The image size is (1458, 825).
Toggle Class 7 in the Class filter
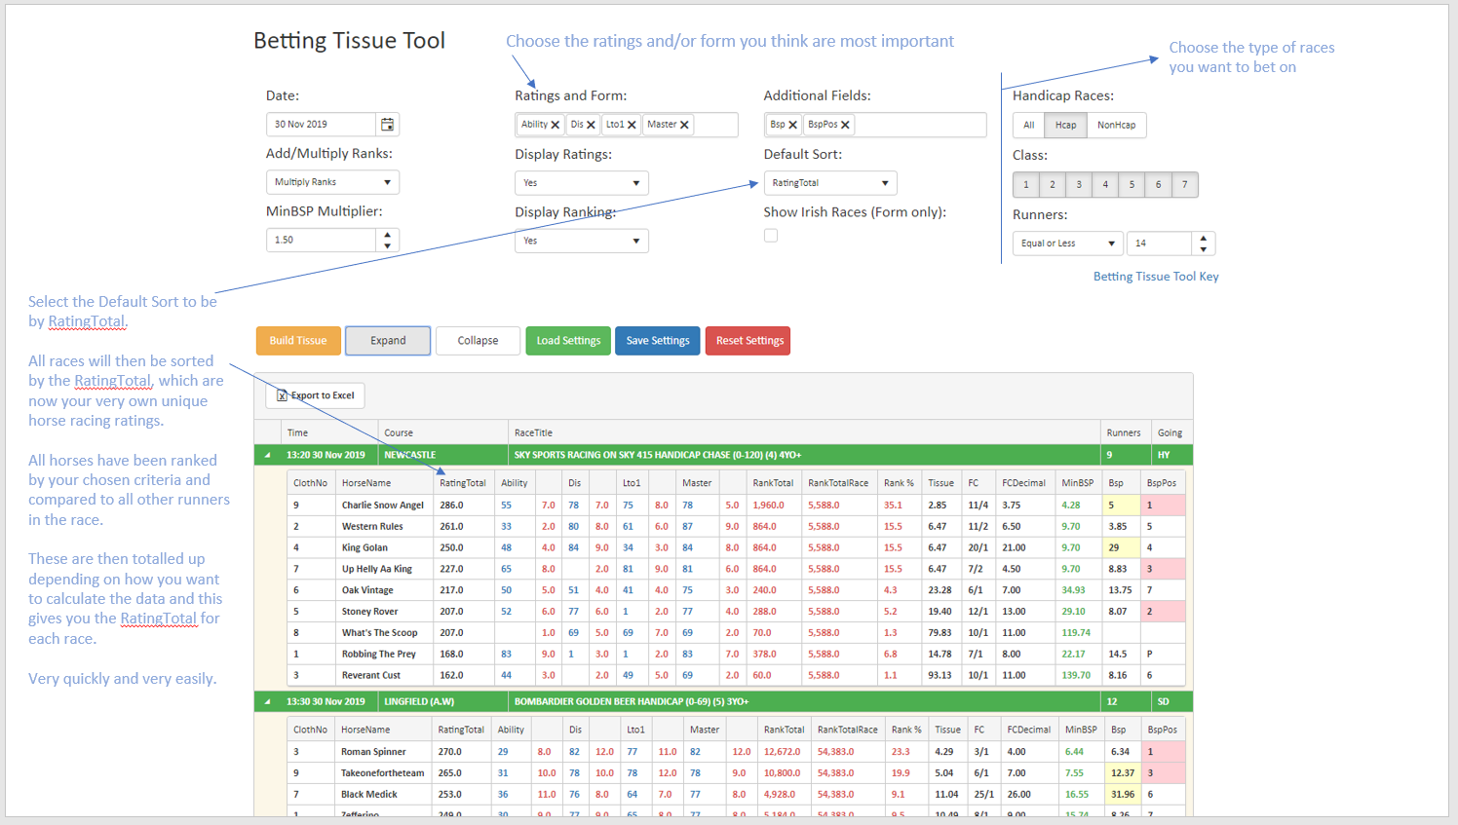point(1184,184)
